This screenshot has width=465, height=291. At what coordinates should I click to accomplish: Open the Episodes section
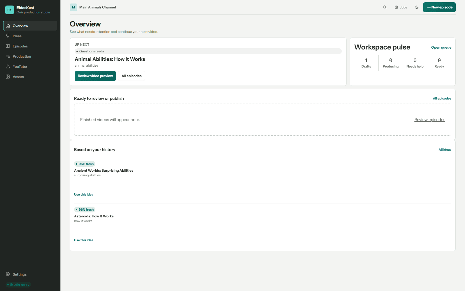tap(30, 46)
